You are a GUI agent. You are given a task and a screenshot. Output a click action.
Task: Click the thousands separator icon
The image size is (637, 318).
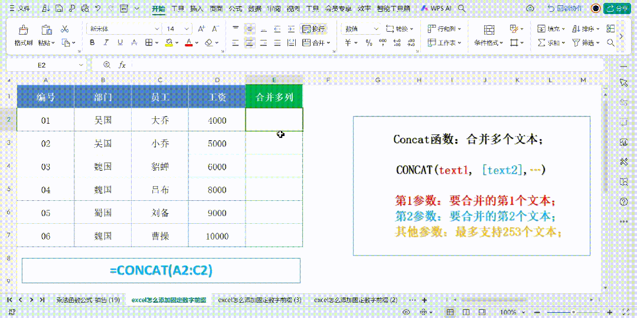coord(383,42)
